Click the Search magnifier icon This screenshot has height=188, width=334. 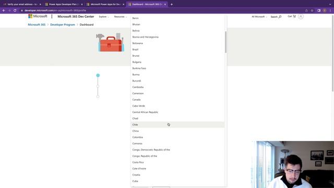[280, 17]
